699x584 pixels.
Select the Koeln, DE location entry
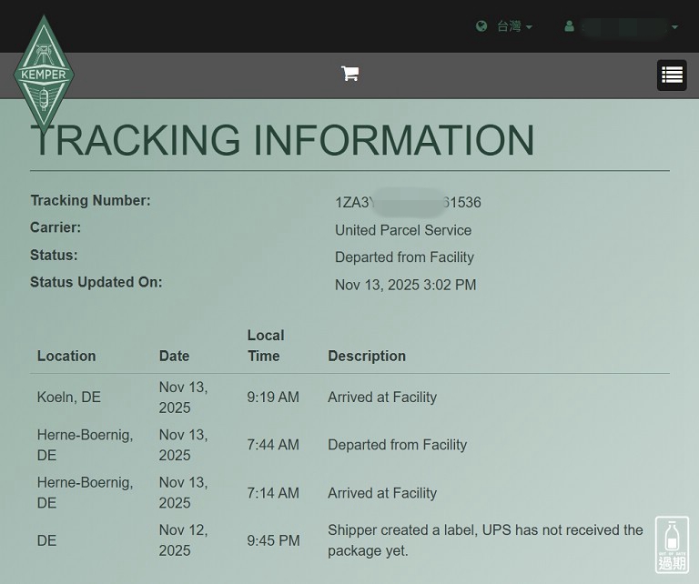[69, 398]
